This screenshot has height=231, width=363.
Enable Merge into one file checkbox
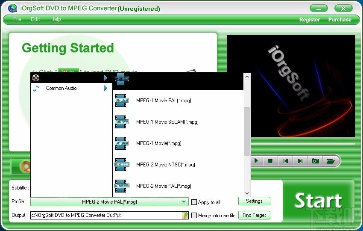(x=194, y=216)
